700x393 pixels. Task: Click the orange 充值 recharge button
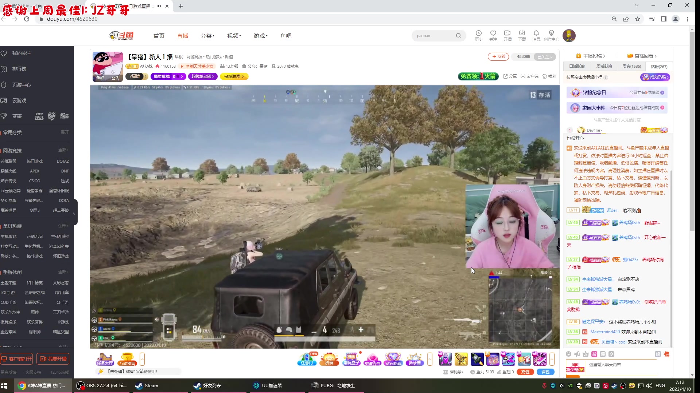[x=525, y=372]
